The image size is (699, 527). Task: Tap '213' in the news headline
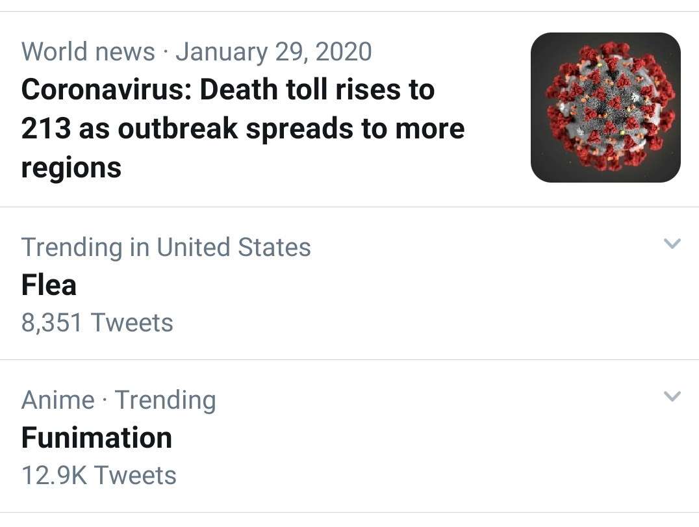[46, 129]
